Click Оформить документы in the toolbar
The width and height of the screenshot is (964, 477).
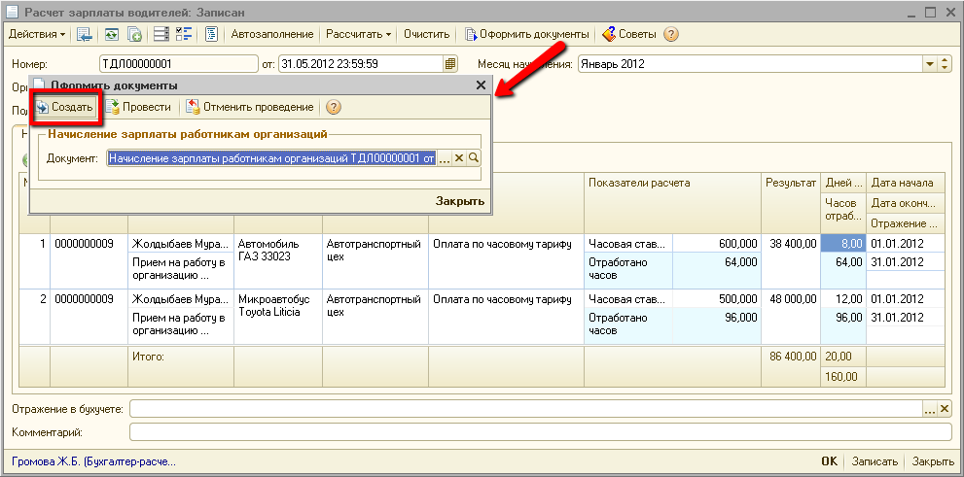click(527, 34)
